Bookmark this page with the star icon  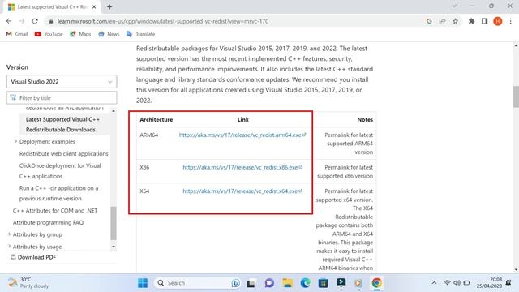(x=456, y=21)
